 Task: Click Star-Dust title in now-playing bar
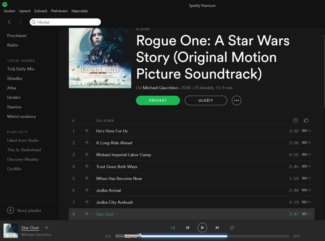(x=30, y=228)
